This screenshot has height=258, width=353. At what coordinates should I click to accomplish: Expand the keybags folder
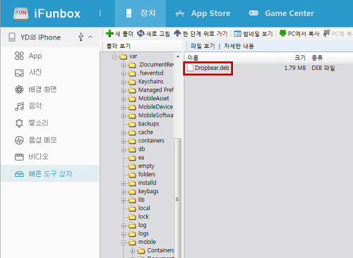[x=124, y=192]
